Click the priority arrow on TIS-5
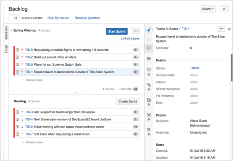Screen dimensions: 233x161 (22, 64)
